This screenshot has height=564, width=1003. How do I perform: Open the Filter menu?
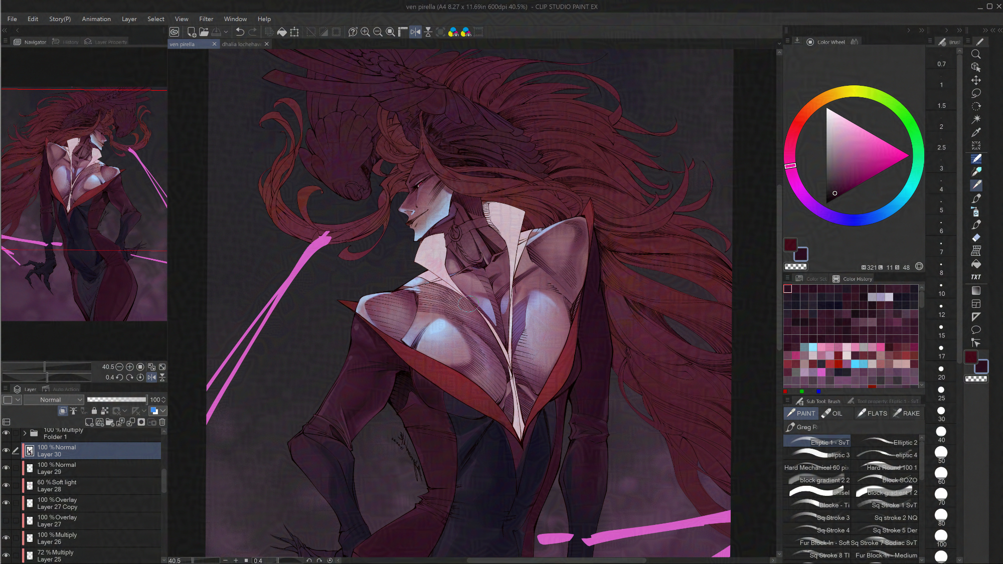206,19
